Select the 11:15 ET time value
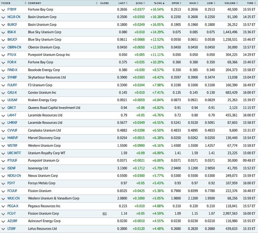Image resolution: width=258 pixels, height=233 pixels. [x=249, y=108]
